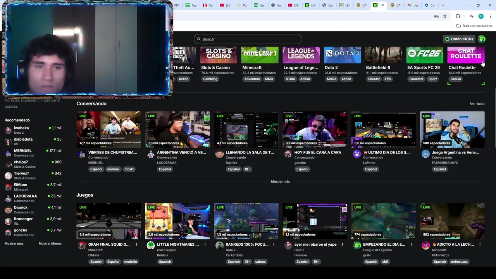This screenshot has width=496, height=279.
Task: Open options menu for Gran Final Squid stream
Action: point(136,245)
